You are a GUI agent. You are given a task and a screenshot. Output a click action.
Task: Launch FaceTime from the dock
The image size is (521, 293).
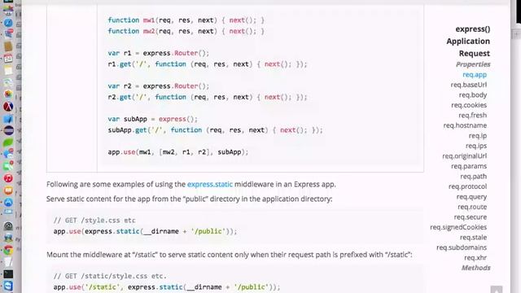pyautogui.click(x=8, y=166)
